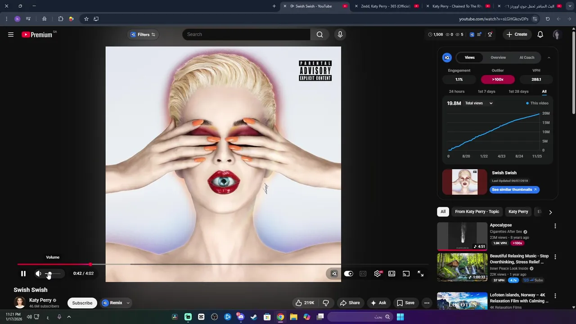Viewport: 576px width, 324px height.
Task: Go to YouTube Premium home logo
Action: click(x=37, y=35)
